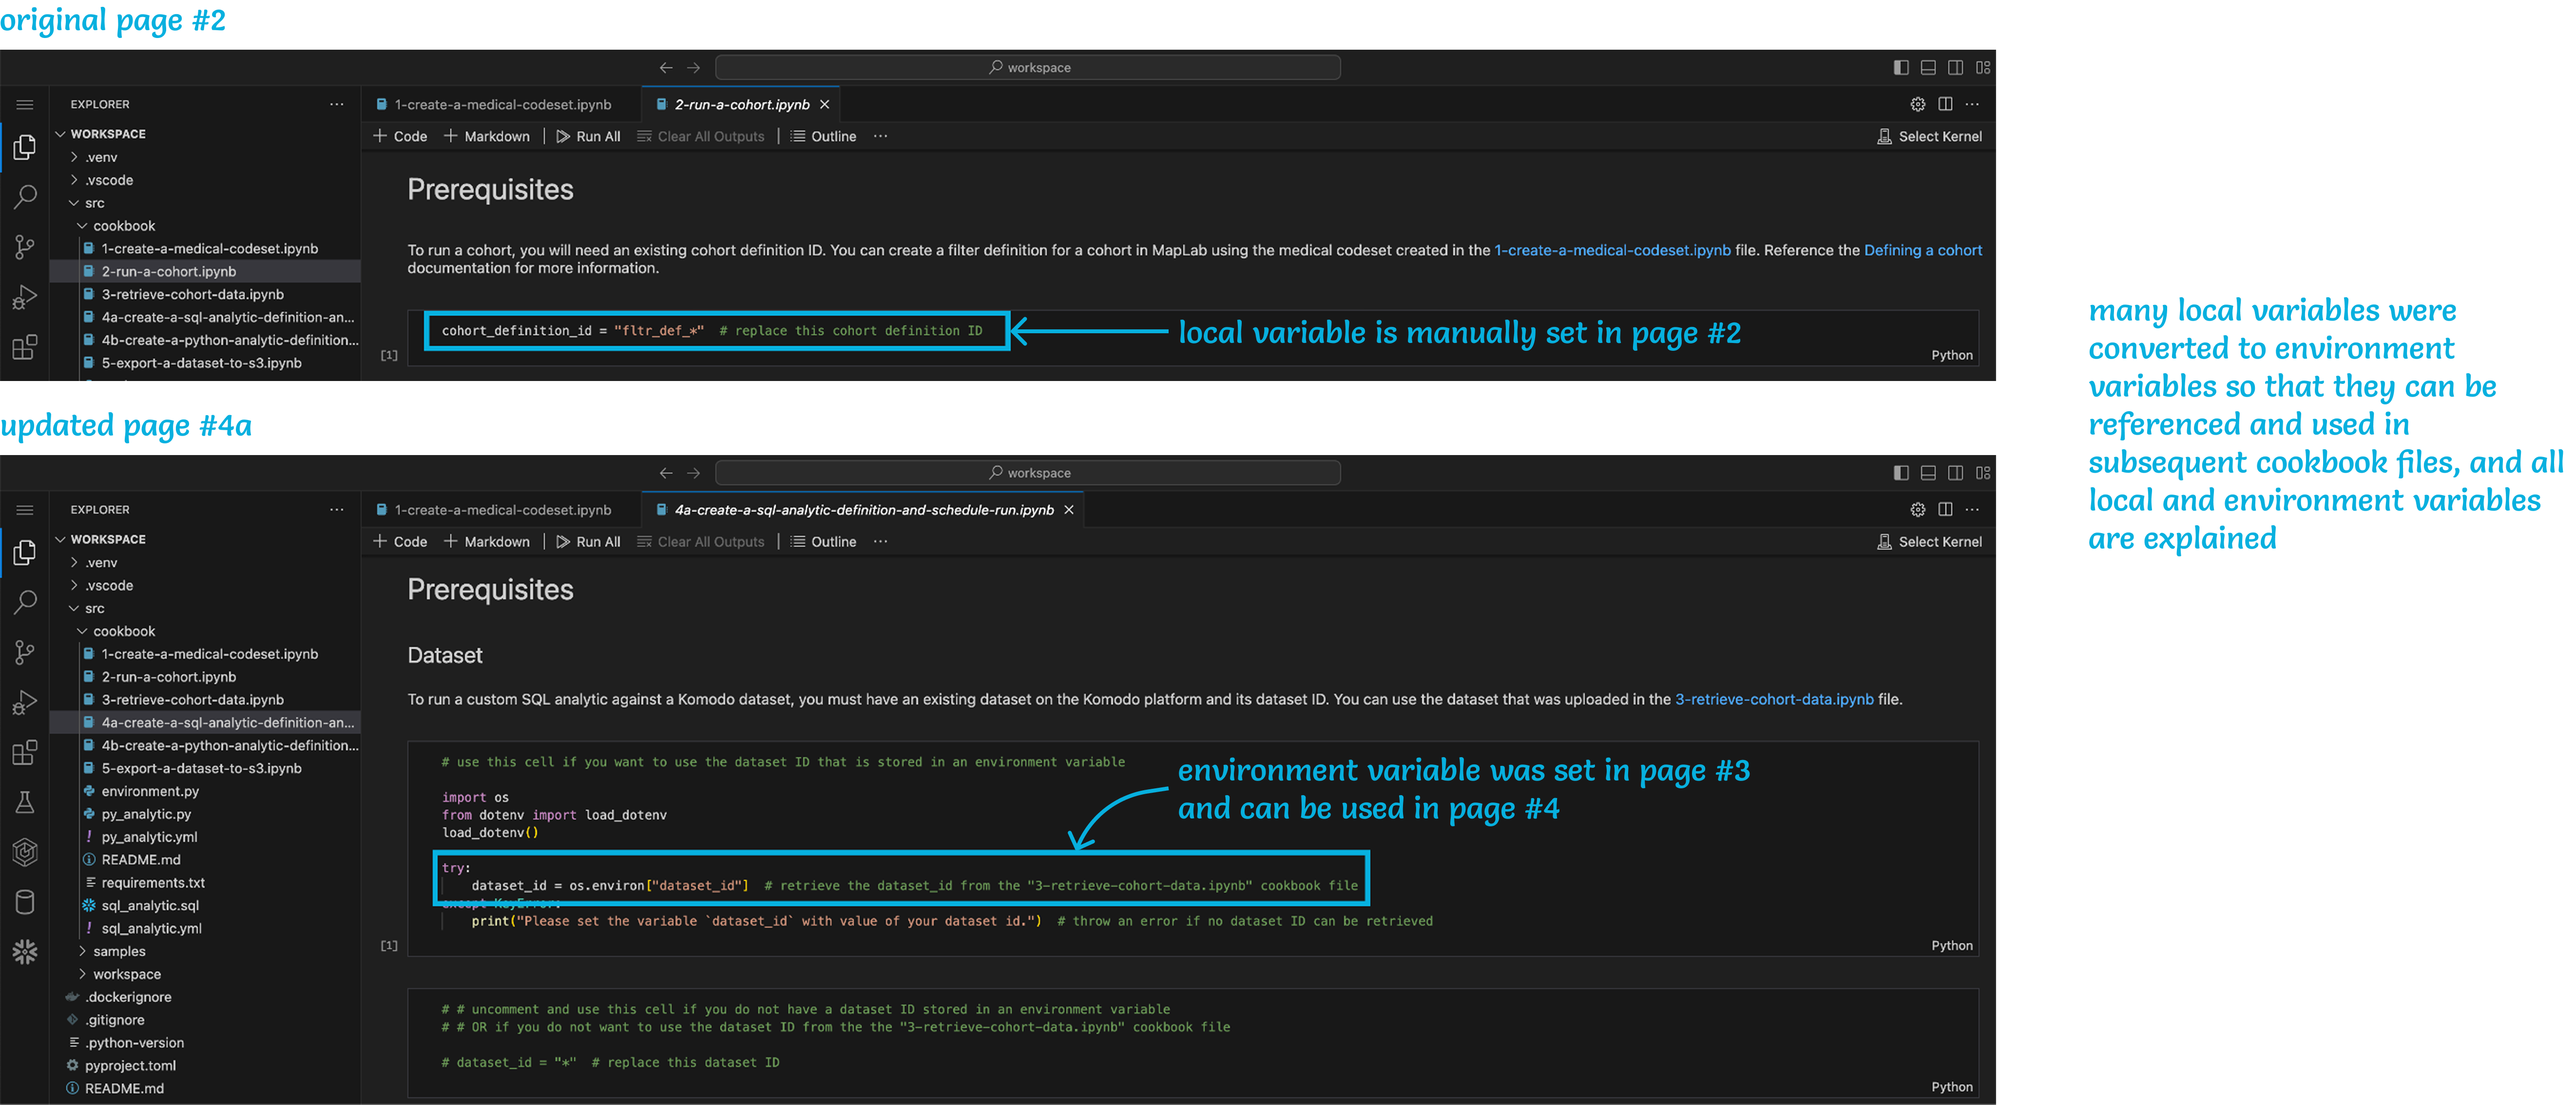Open the Testing flask icon in activity bar

coord(25,802)
